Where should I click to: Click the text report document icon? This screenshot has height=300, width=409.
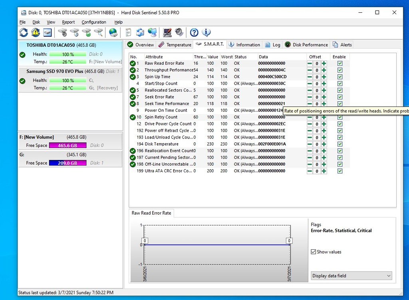click(x=128, y=33)
